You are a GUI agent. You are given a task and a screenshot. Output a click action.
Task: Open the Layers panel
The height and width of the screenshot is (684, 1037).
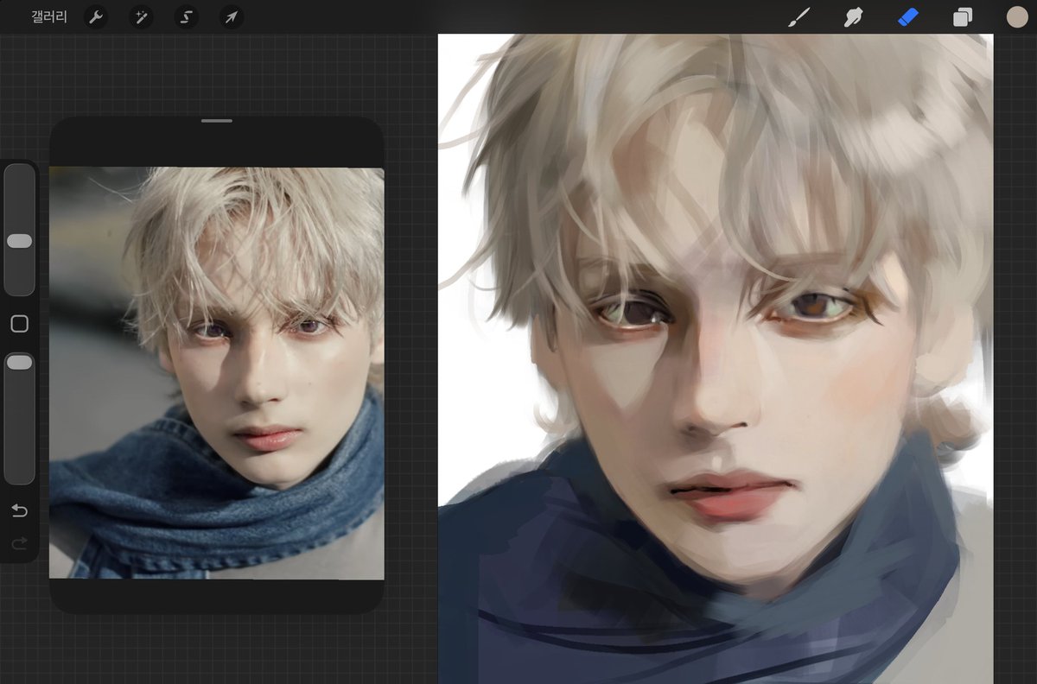[x=961, y=17]
